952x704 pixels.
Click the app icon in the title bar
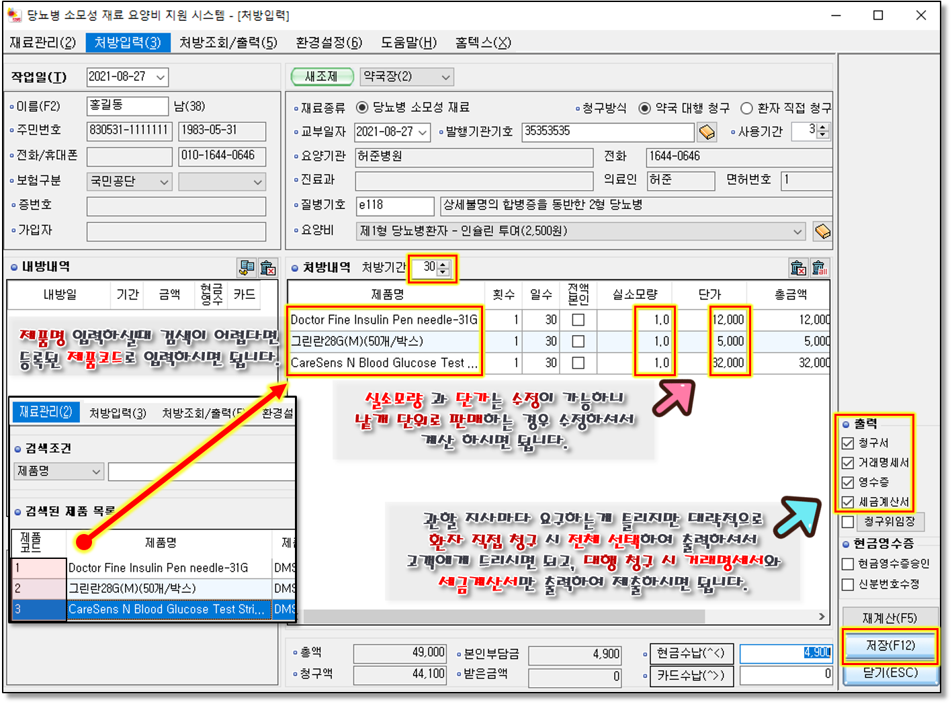click(13, 15)
